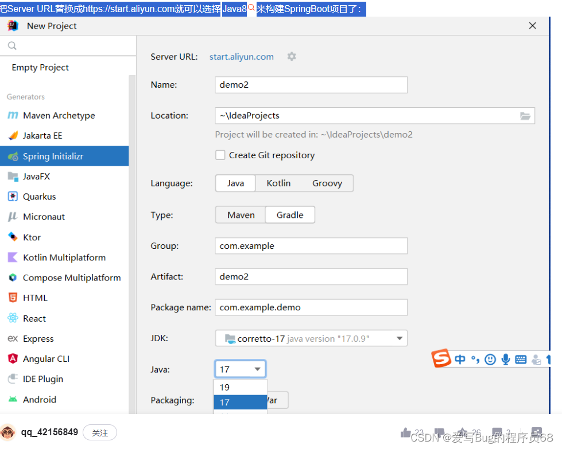Open the start.aliyun.com link
Screen dimensions: 562x449
click(241, 56)
